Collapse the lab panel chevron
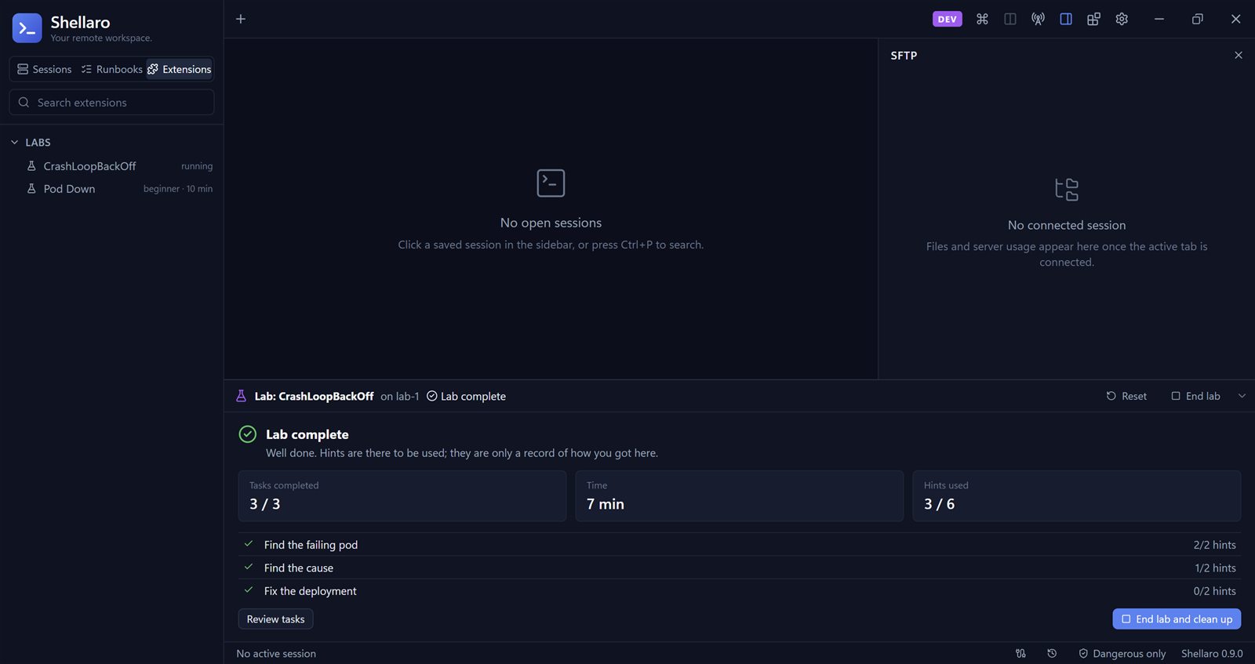The height and width of the screenshot is (664, 1255). tap(1242, 396)
